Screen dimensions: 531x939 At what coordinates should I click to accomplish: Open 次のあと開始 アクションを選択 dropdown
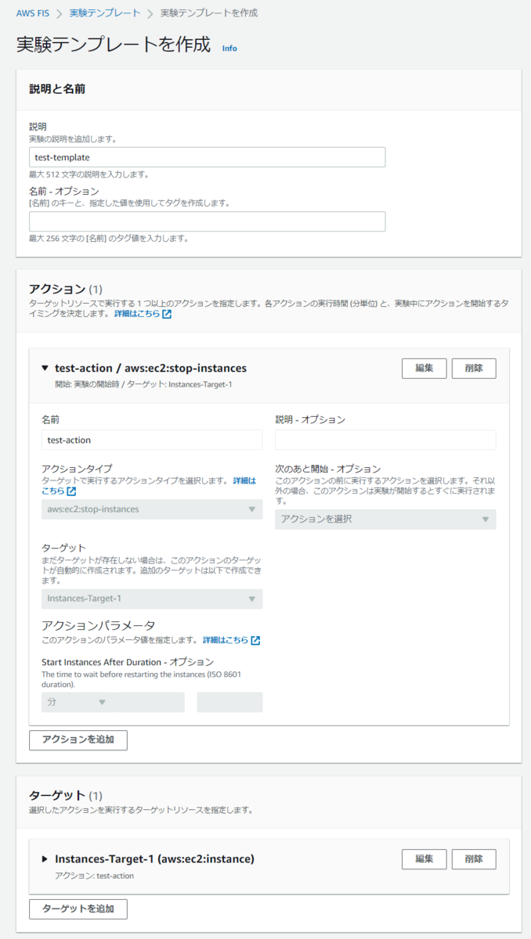[385, 519]
